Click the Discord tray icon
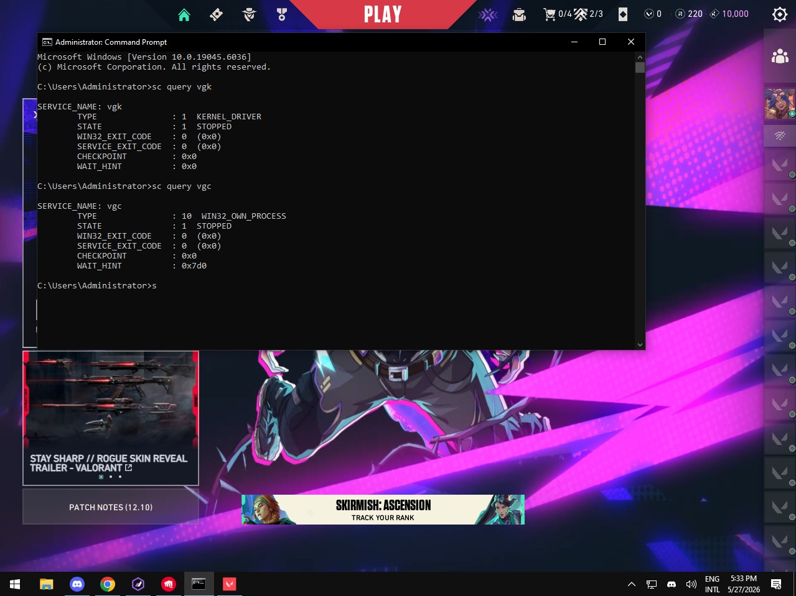The height and width of the screenshot is (596, 796). click(672, 584)
